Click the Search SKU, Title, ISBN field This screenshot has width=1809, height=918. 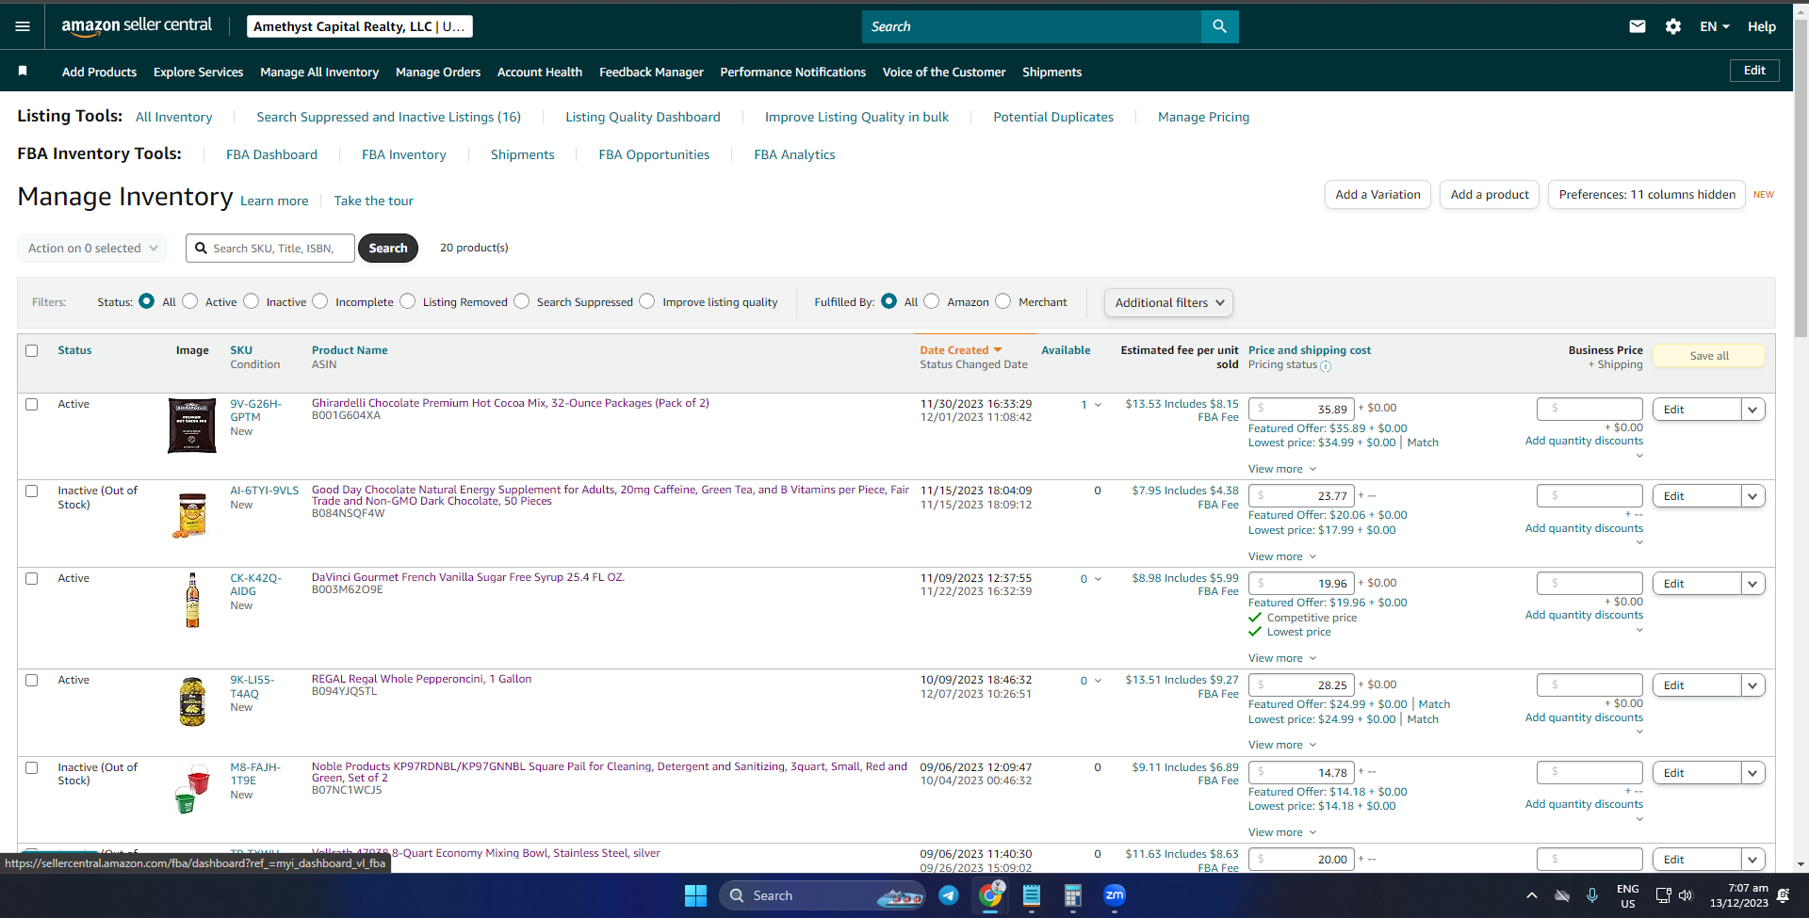270,249
